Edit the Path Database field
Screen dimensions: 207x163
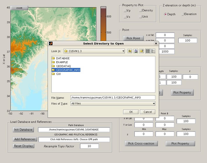(74, 130)
